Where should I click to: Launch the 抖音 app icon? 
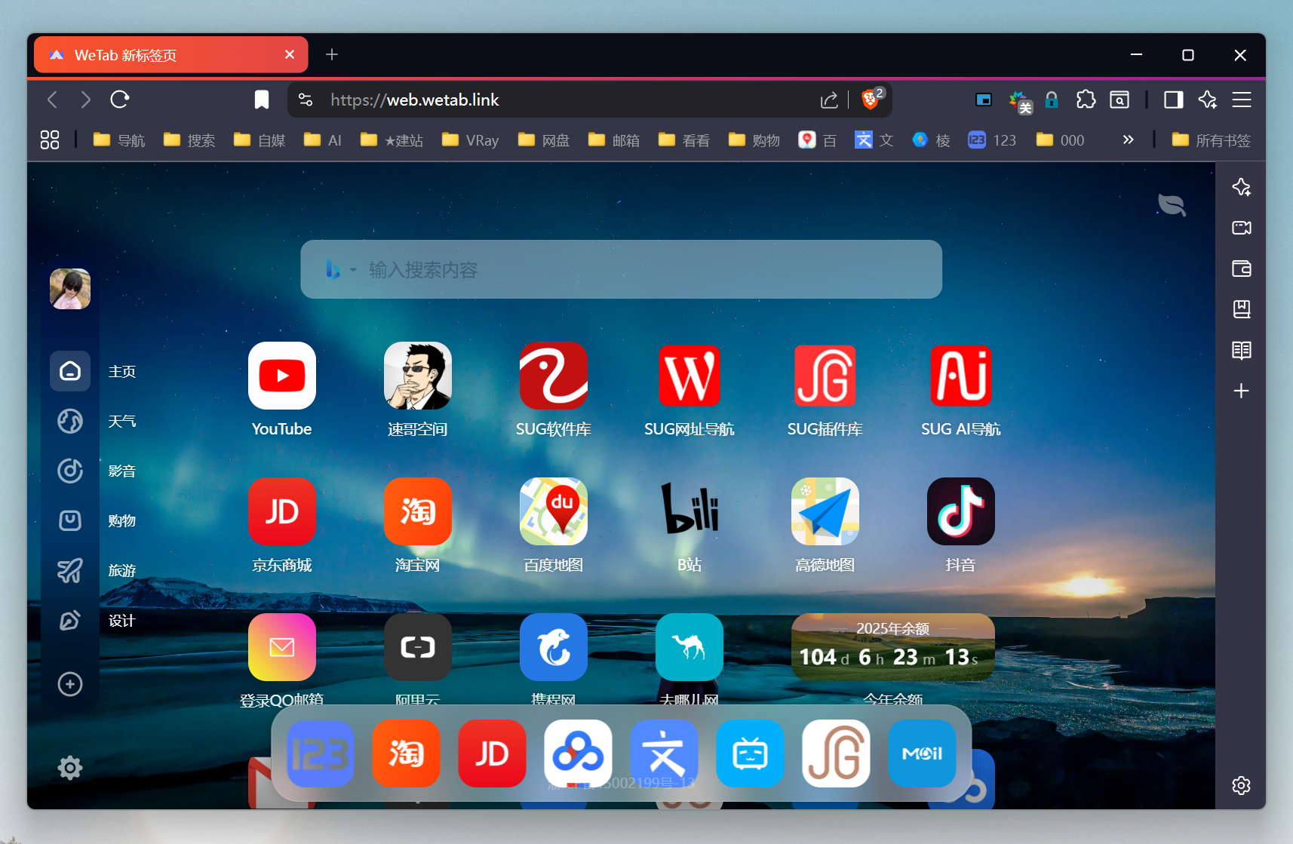point(960,511)
